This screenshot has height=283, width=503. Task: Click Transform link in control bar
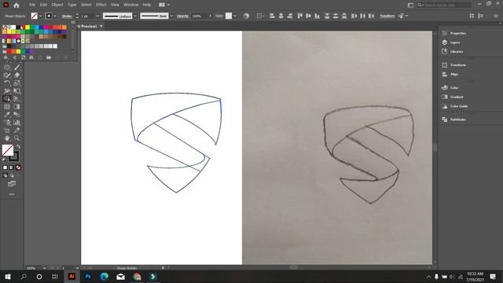(387, 16)
